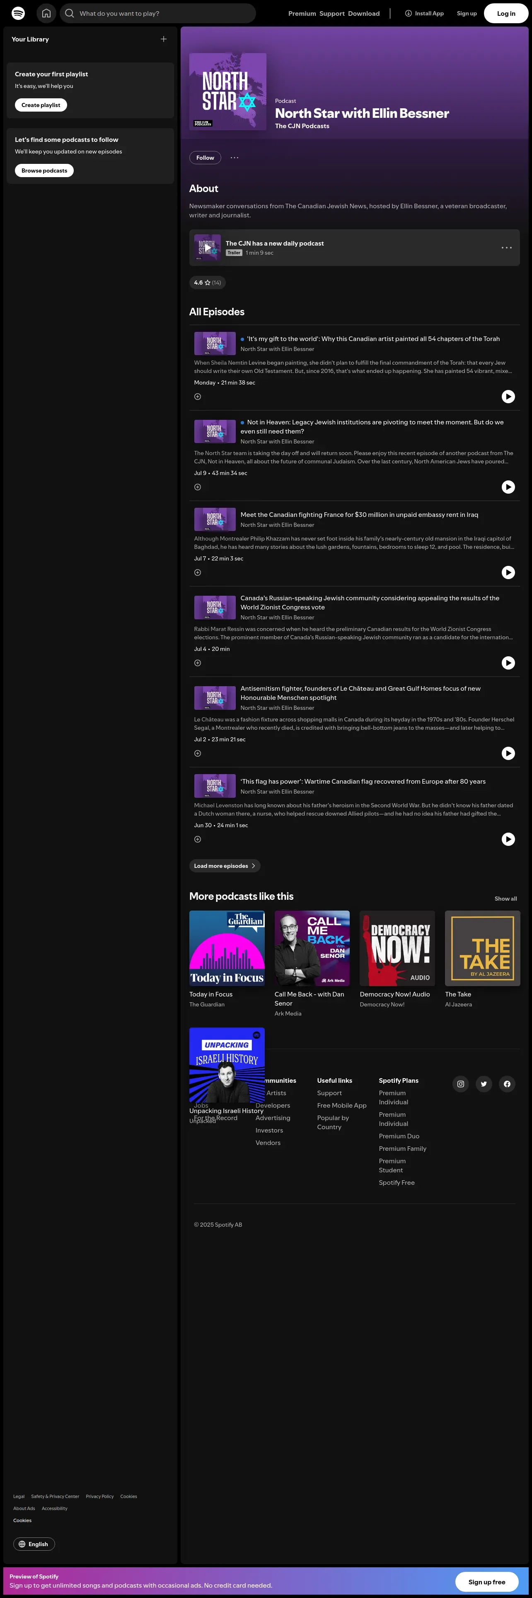Open the Support link in top bar
The width and height of the screenshot is (532, 1598).
coord(332,14)
